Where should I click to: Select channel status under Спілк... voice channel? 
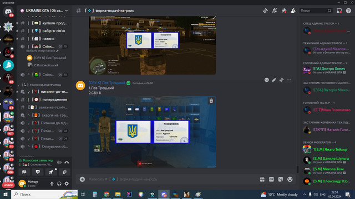tap(43, 51)
